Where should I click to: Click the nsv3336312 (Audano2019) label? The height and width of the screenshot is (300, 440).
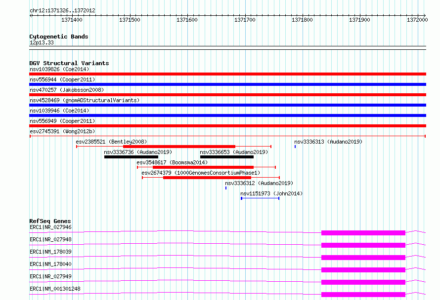point(259,183)
